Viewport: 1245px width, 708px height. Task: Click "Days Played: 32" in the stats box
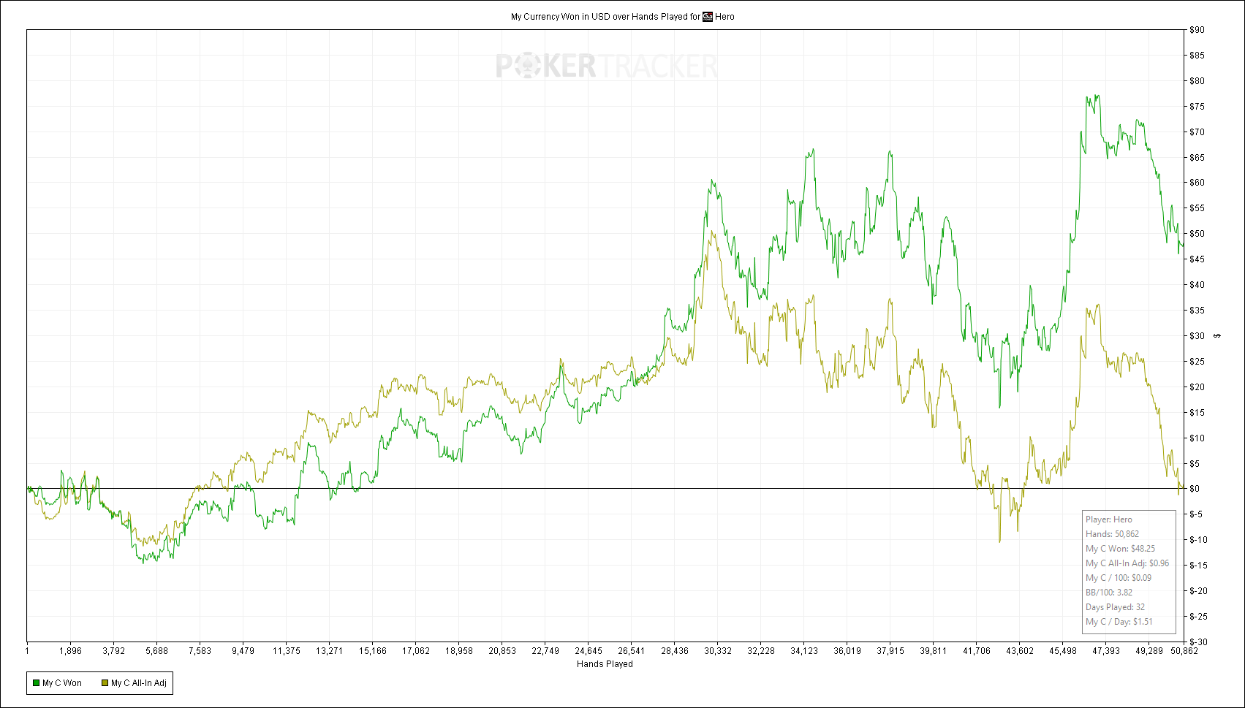(x=1116, y=607)
